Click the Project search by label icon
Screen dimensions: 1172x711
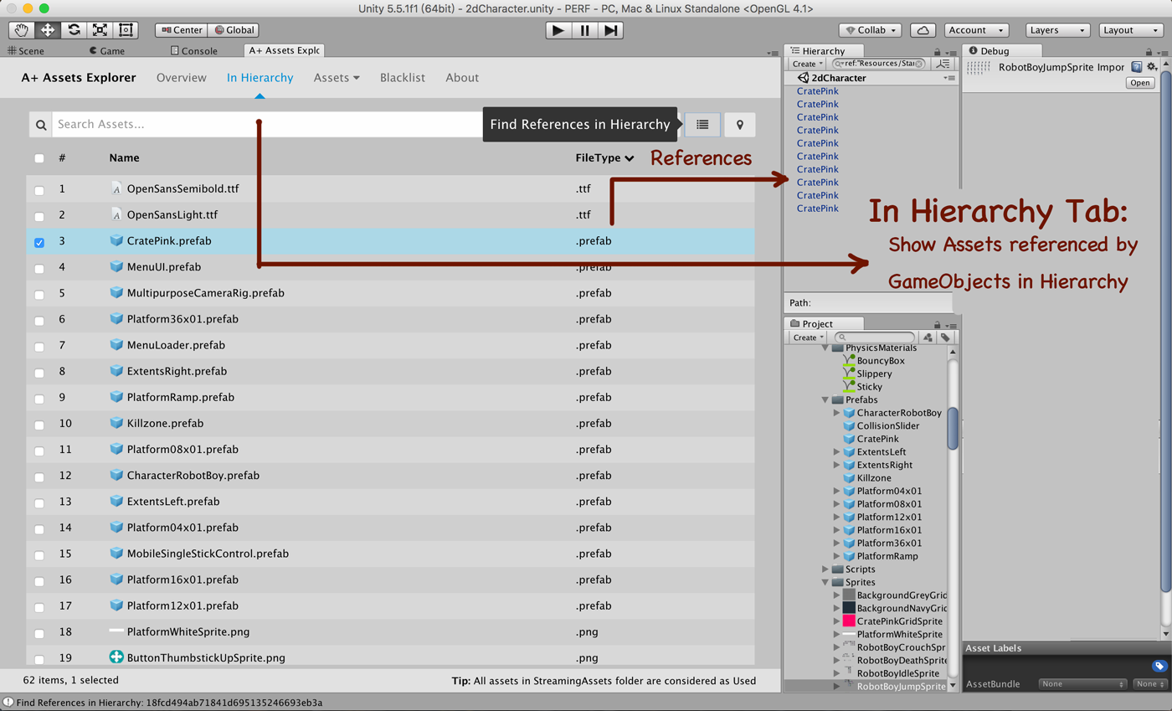pos(944,337)
